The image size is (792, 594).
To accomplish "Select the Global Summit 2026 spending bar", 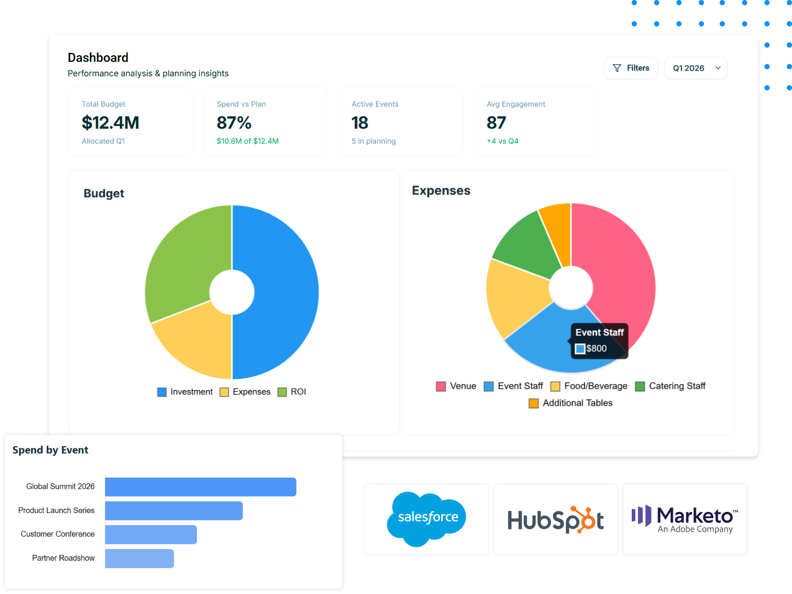I will (x=200, y=487).
